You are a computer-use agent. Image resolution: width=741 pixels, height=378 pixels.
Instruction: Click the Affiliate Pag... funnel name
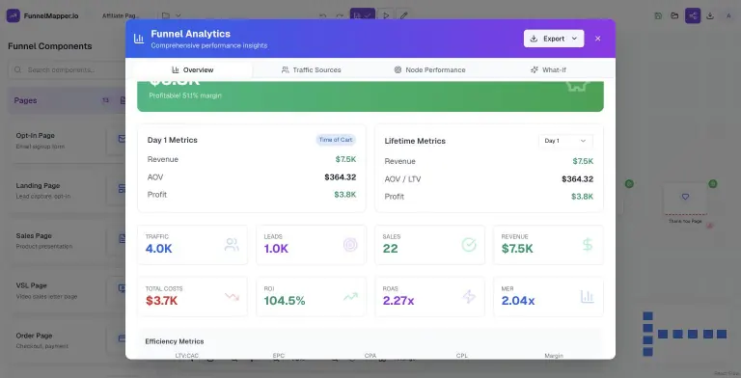click(x=121, y=15)
